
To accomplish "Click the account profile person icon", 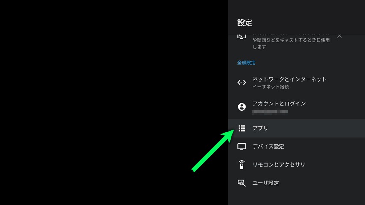I will tap(242, 107).
